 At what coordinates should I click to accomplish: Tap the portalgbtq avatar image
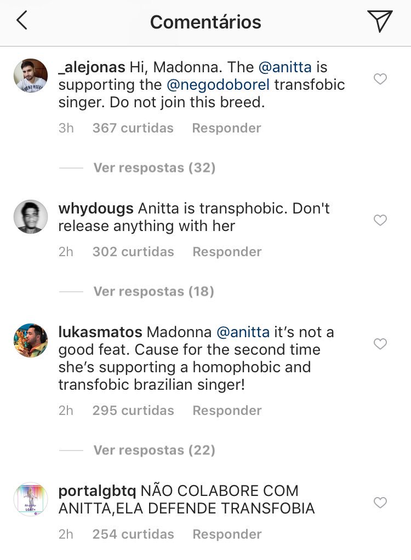(x=30, y=499)
